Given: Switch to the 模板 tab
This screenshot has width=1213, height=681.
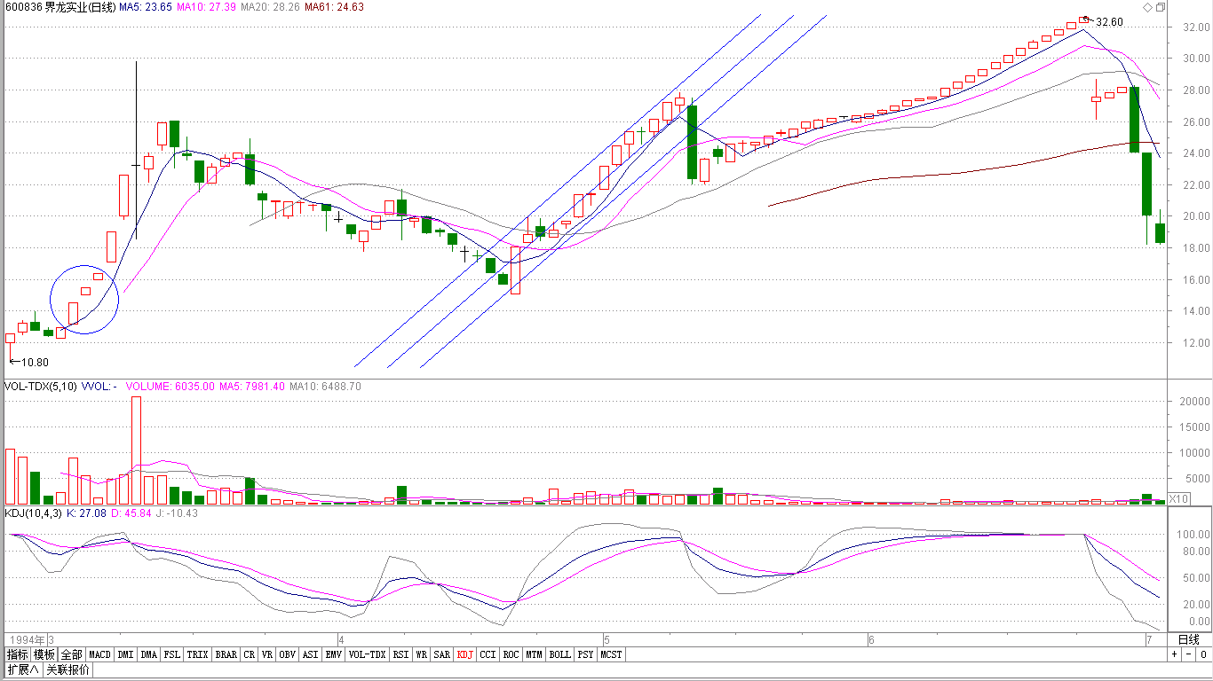Looking at the screenshot, I should (x=44, y=654).
